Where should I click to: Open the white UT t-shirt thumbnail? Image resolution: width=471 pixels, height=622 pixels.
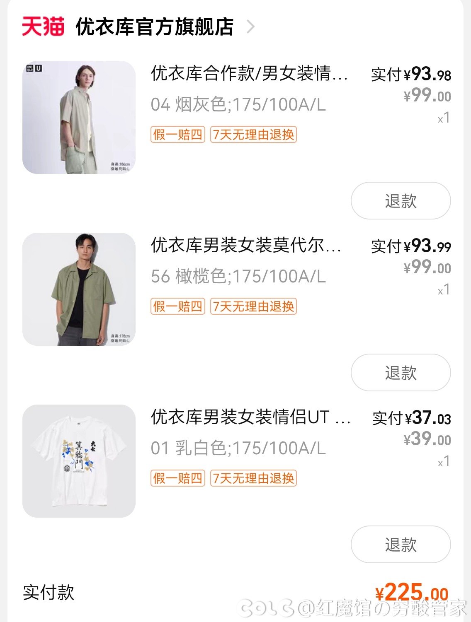pos(79,461)
